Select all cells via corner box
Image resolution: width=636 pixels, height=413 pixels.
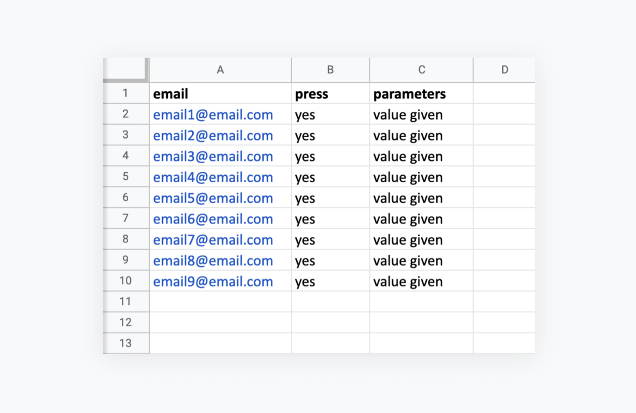pos(125,69)
